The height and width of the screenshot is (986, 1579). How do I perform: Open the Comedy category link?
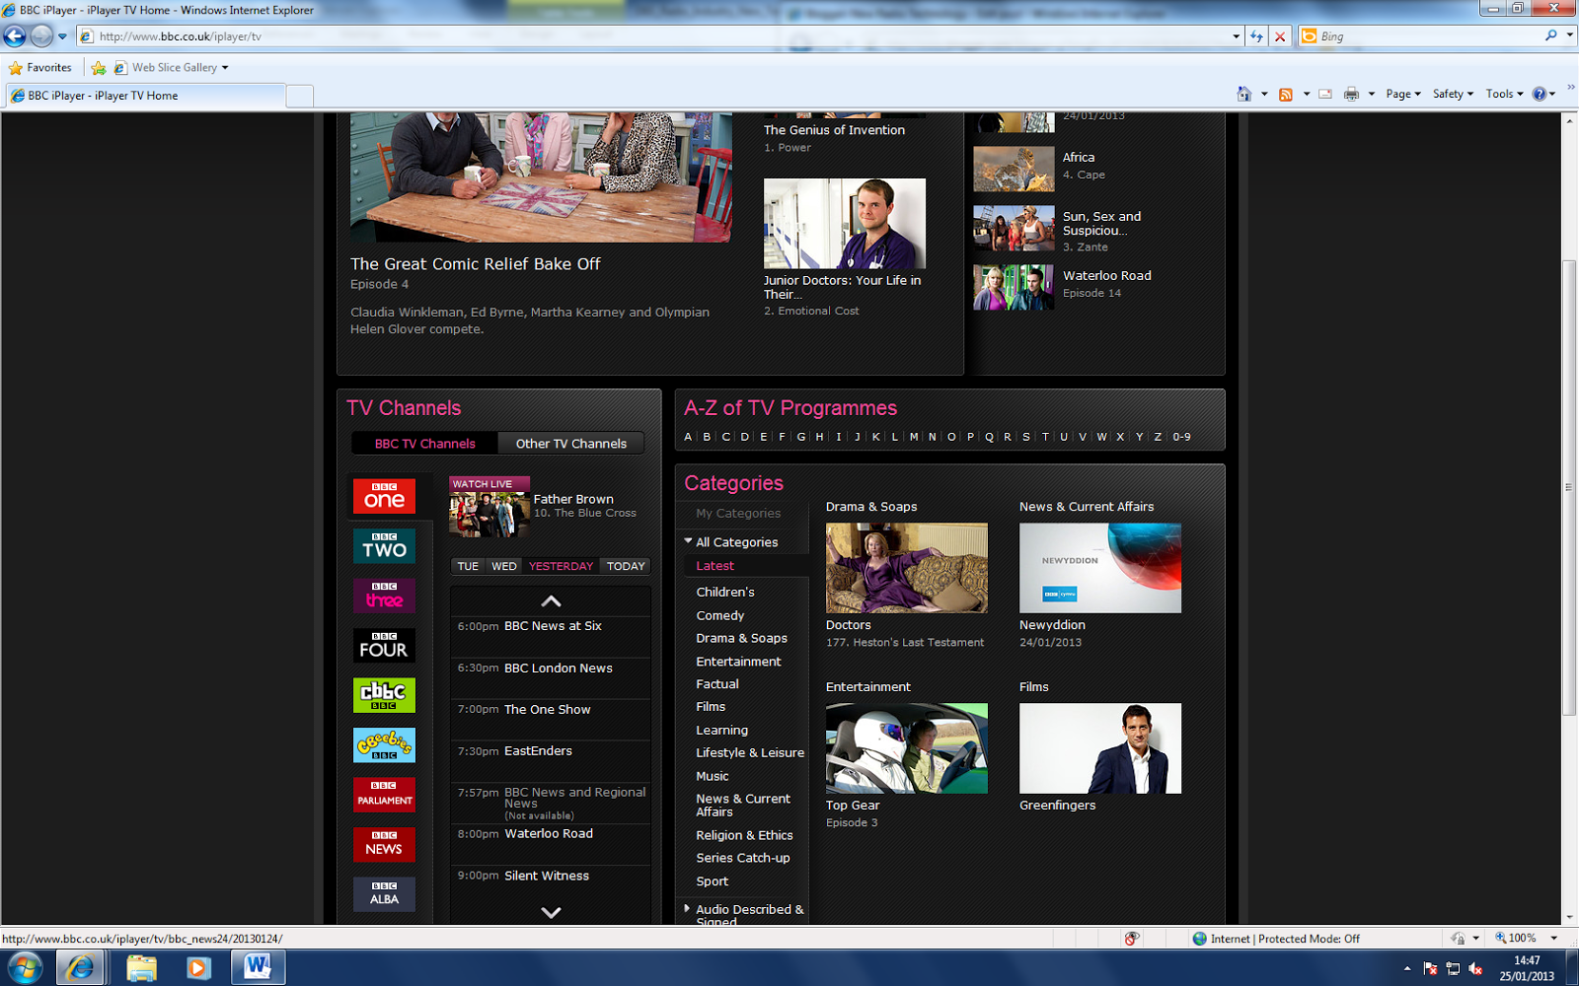[x=720, y=615]
